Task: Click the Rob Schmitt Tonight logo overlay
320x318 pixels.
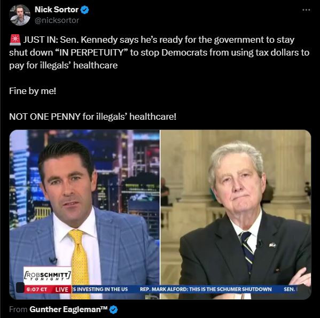Action: [x=48, y=276]
